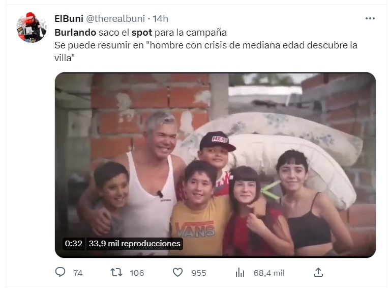
Task: Click the share upload arrow icon
Action: point(318,272)
